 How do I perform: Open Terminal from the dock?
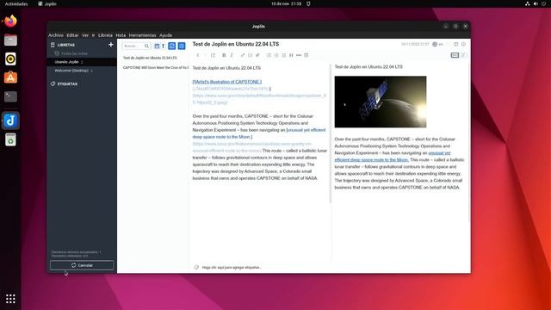(x=10, y=96)
